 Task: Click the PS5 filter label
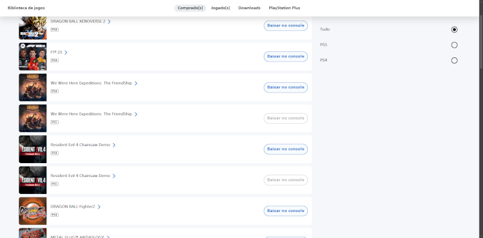[x=324, y=45]
